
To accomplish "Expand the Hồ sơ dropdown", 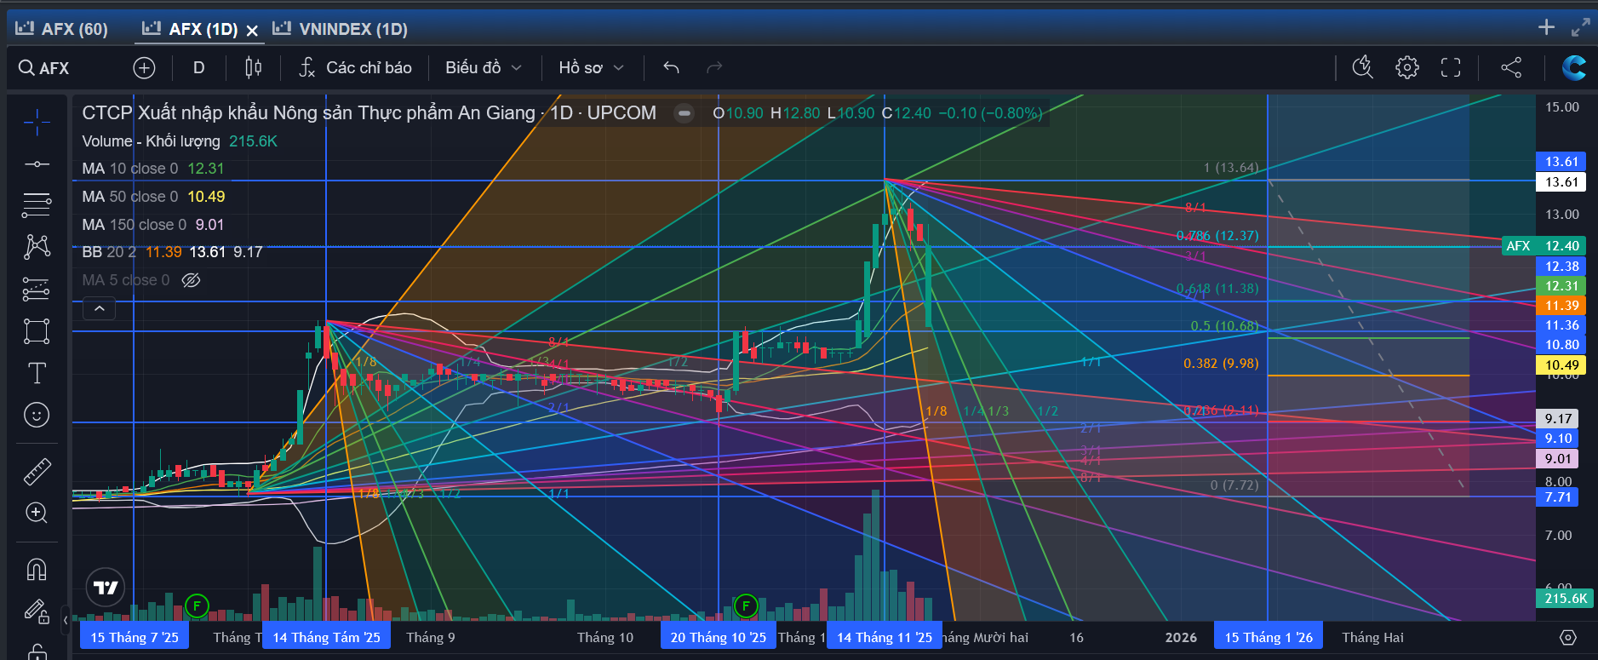I will (592, 68).
